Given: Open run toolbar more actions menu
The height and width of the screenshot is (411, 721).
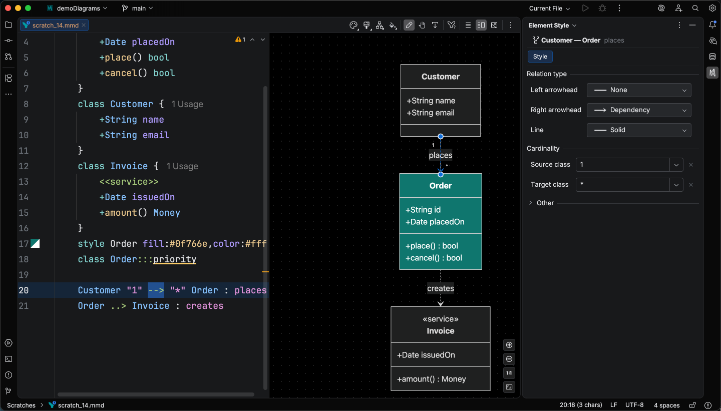Looking at the screenshot, I should 620,8.
